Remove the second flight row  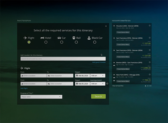point(107,84)
